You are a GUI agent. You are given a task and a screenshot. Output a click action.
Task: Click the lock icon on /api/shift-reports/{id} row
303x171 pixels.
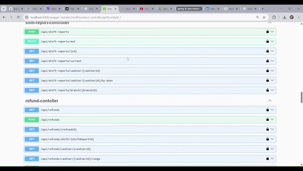pos(267,51)
